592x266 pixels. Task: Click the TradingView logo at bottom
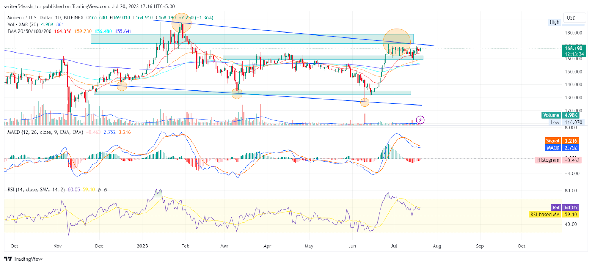tap(23, 259)
